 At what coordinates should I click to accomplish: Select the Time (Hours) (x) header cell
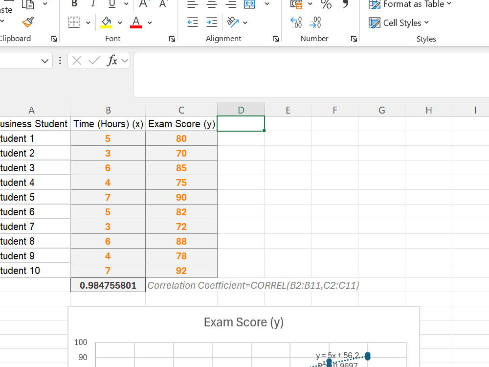click(x=108, y=124)
